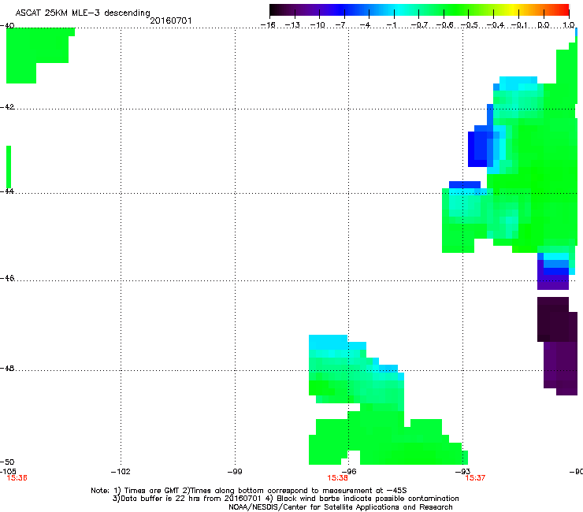Click the longitude label -105

[x=7, y=472]
